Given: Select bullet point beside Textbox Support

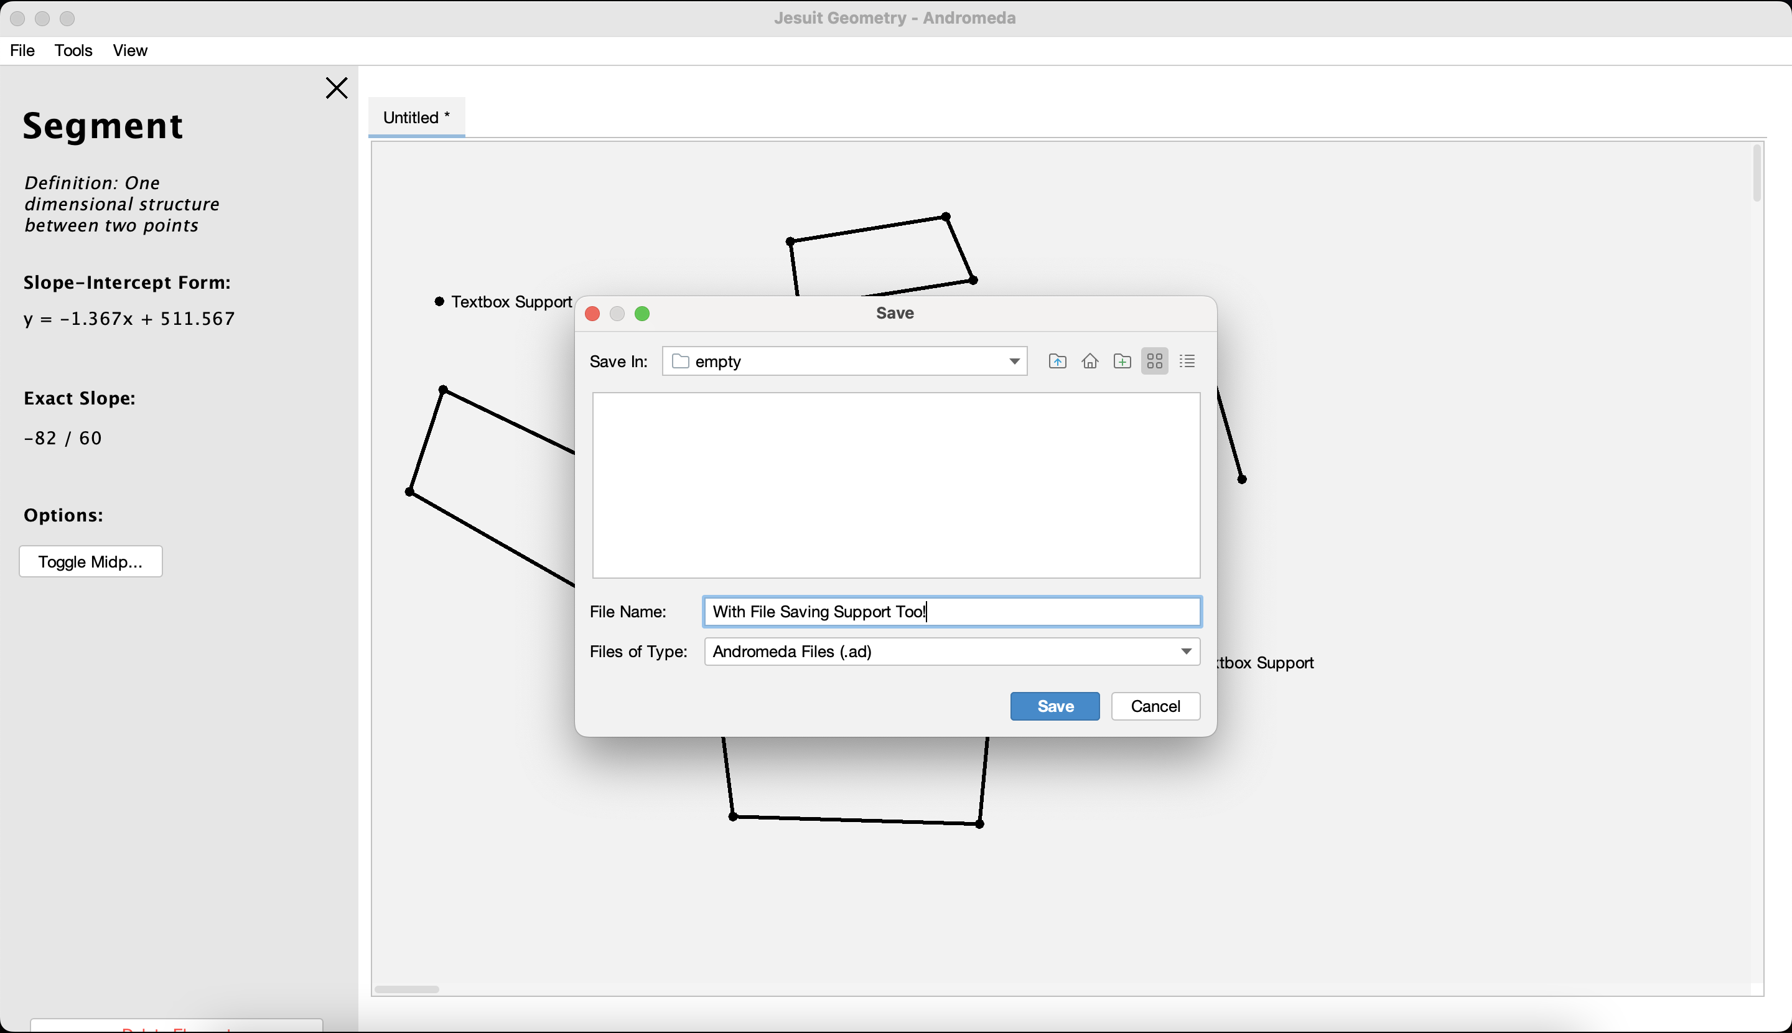Looking at the screenshot, I should (439, 302).
